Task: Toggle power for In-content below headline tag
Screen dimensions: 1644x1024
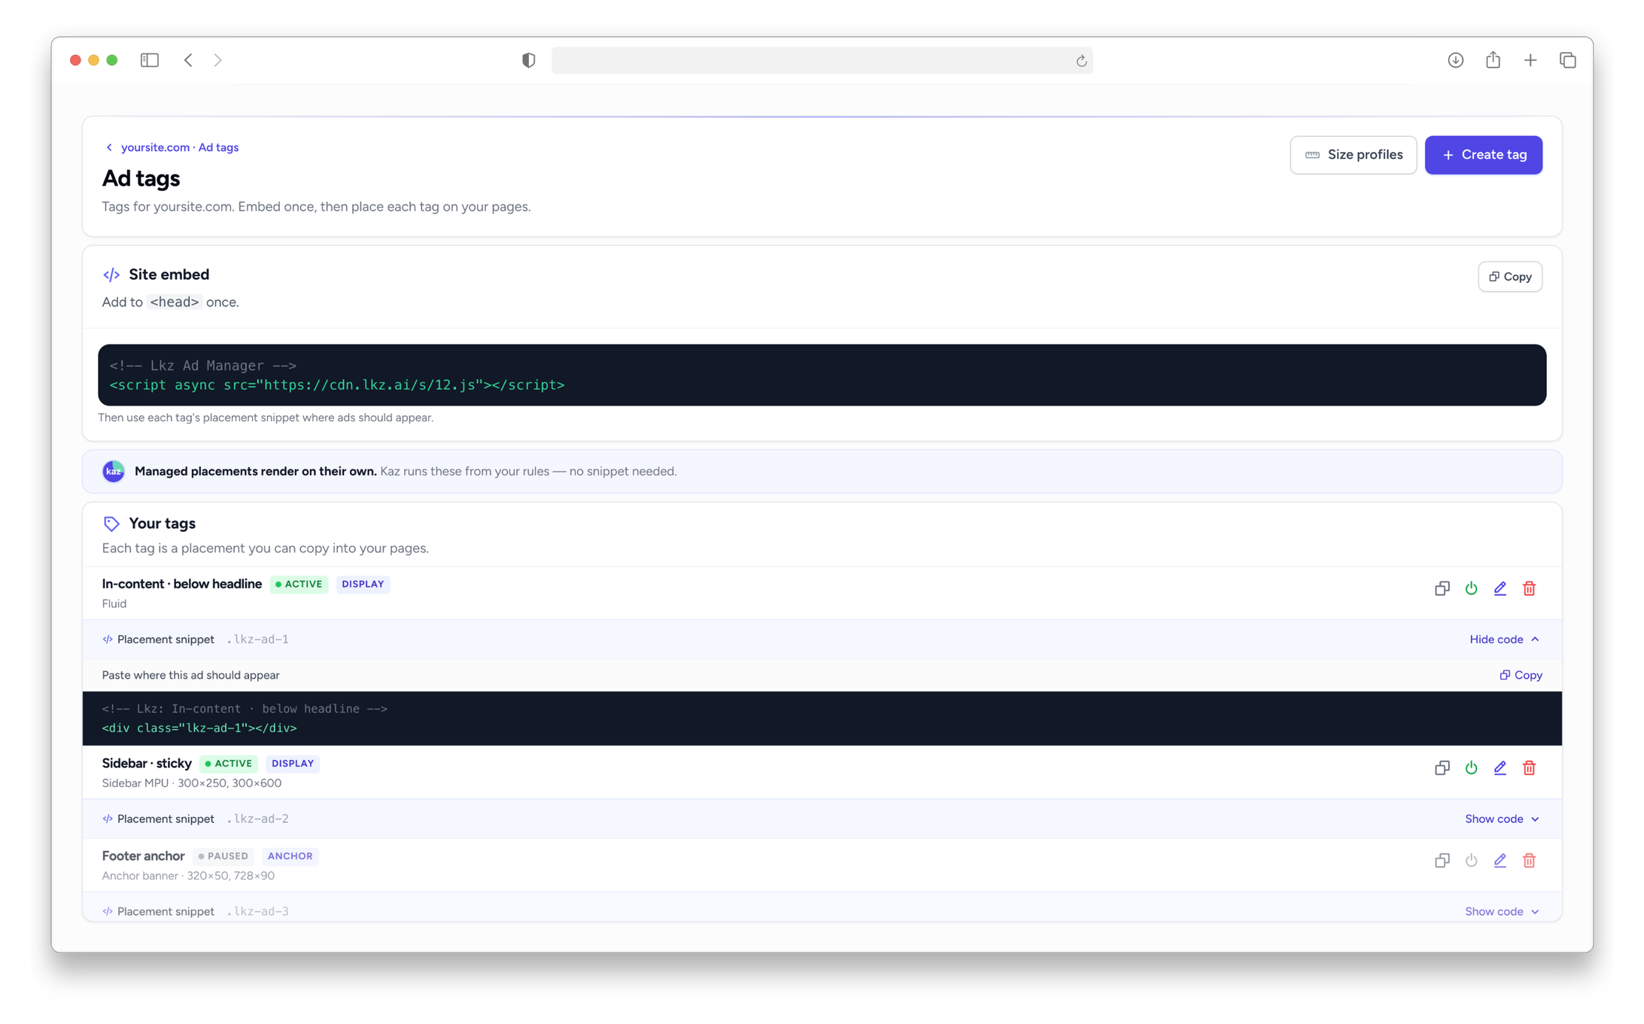Action: pyautogui.click(x=1471, y=588)
